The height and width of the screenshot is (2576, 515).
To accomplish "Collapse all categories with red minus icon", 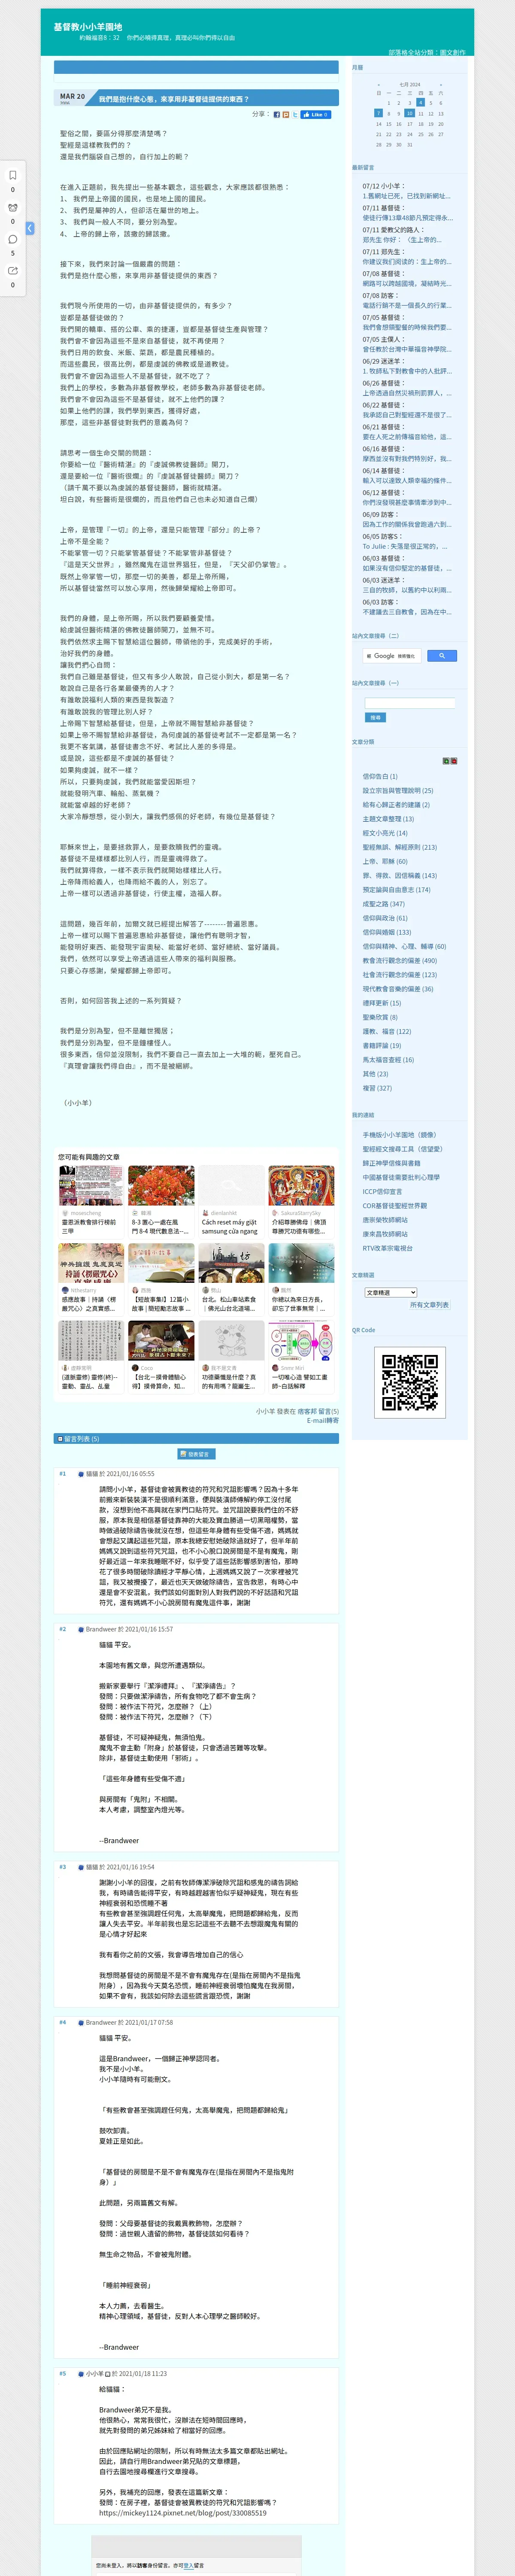I will [454, 761].
